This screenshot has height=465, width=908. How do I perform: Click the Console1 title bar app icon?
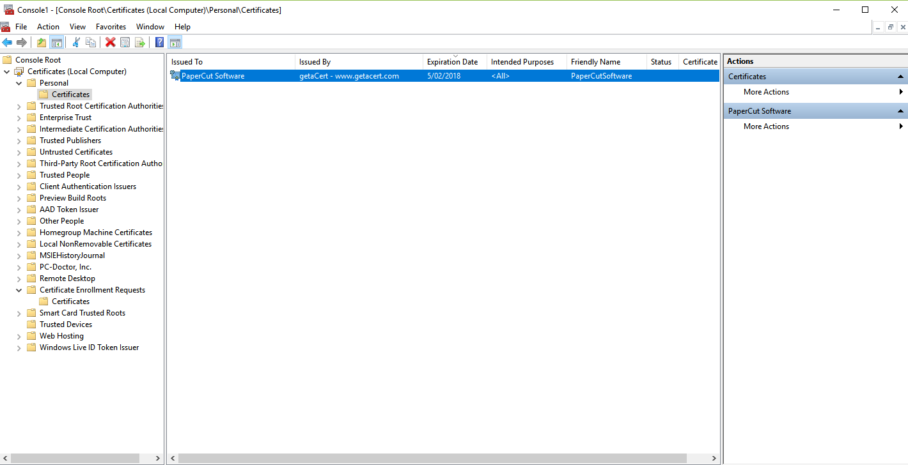tap(10, 10)
